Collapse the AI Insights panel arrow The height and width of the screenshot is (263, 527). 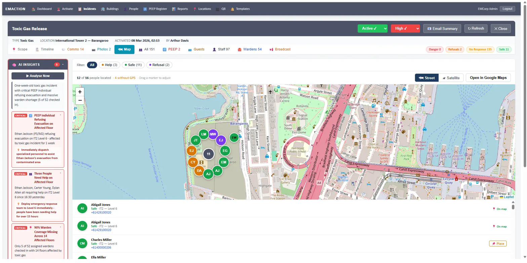[x=63, y=64]
